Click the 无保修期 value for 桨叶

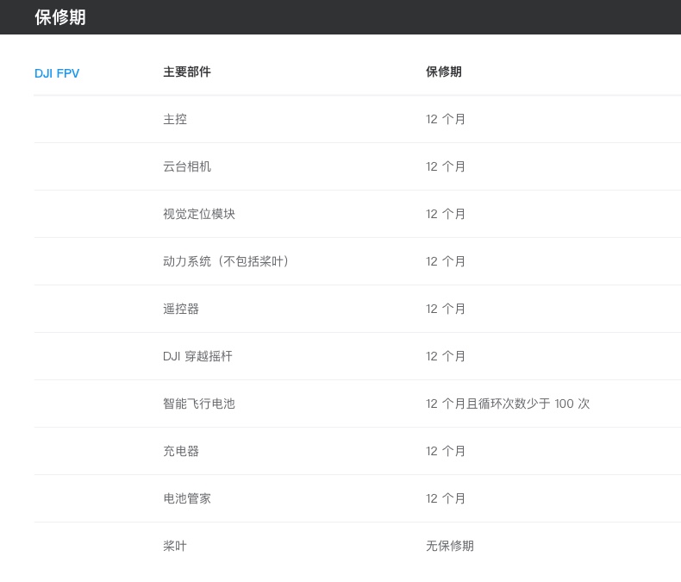click(449, 546)
